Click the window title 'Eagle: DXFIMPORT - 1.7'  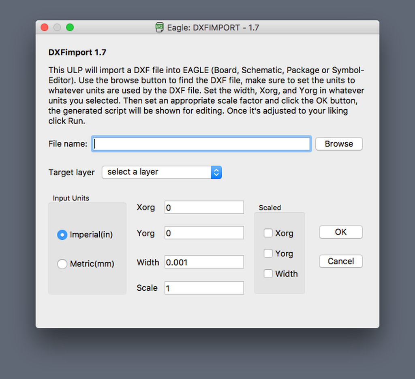pyautogui.click(x=213, y=28)
